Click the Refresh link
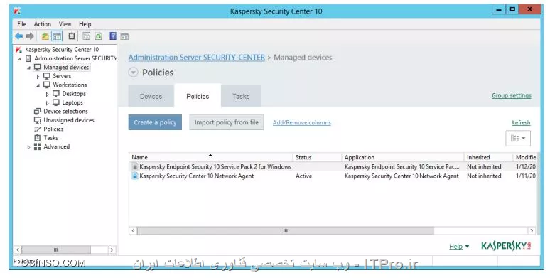The height and width of the screenshot is (278, 550). pyautogui.click(x=521, y=122)
